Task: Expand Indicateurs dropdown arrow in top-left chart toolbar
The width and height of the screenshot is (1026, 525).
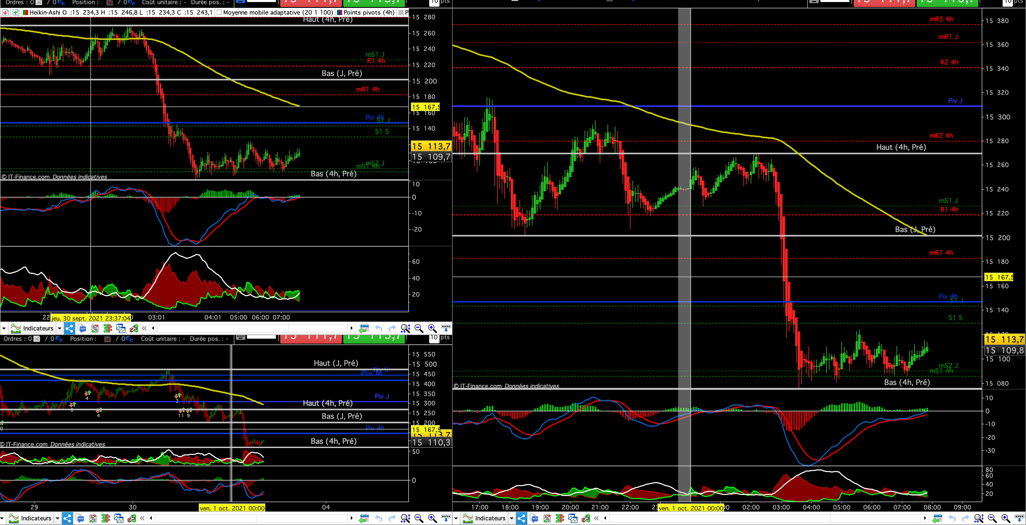Action: [59, 328]
